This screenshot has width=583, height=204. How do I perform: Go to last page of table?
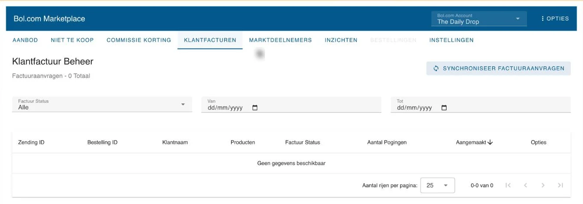point(560,185)
